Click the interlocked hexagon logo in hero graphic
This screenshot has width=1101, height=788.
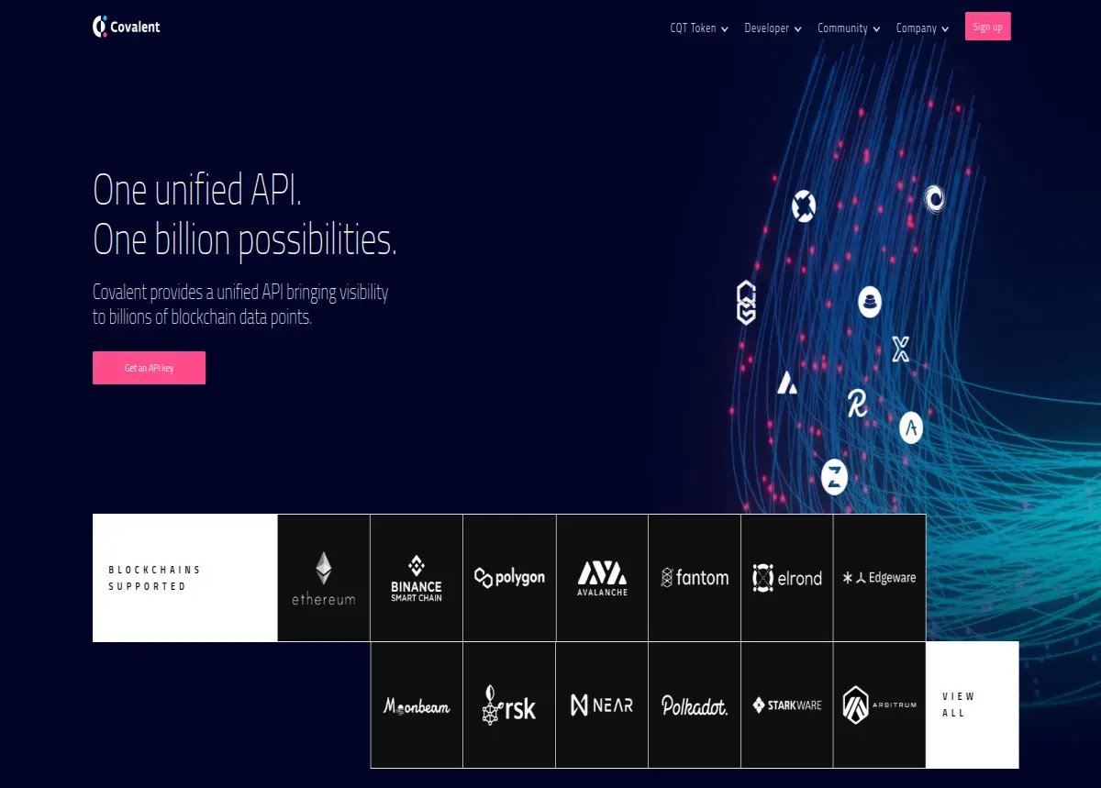coord(747,304)
